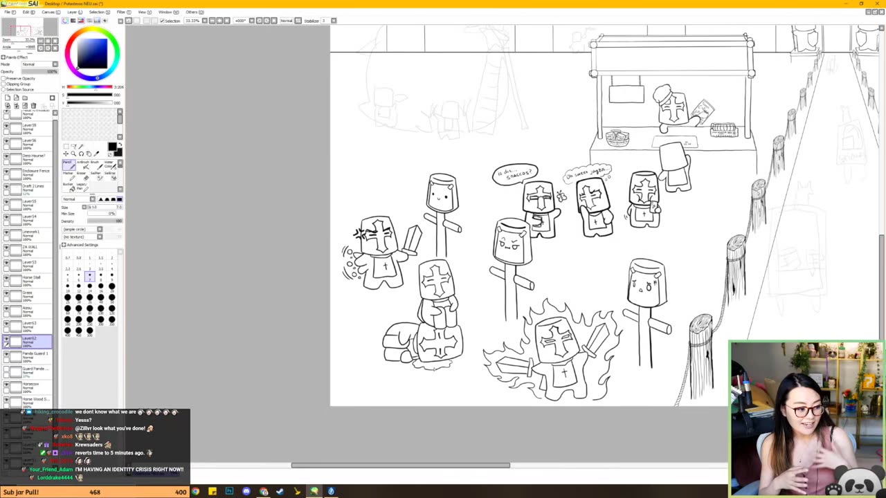The height and width of the screenshot is (498, 886).
Task: Delete the current layer with trash icon
Action: [33, 106]
